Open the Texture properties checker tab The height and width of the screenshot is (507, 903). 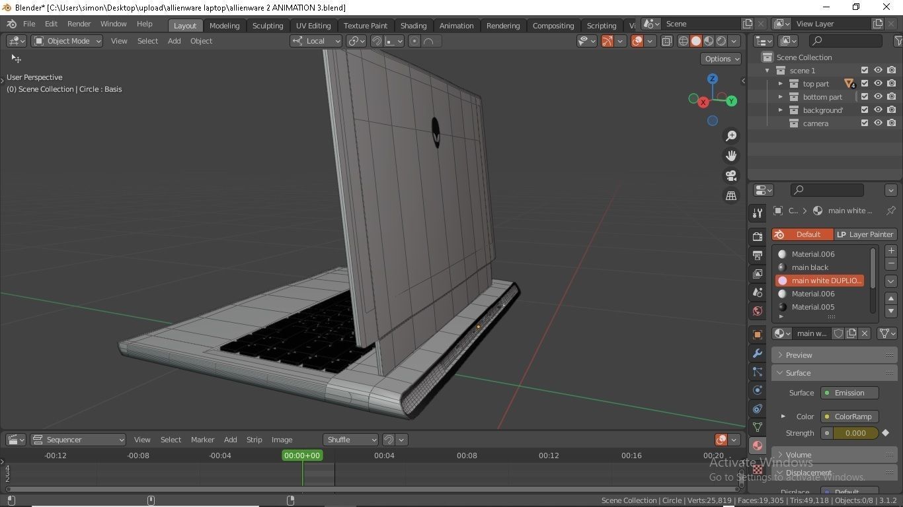(x=758, y=469)
